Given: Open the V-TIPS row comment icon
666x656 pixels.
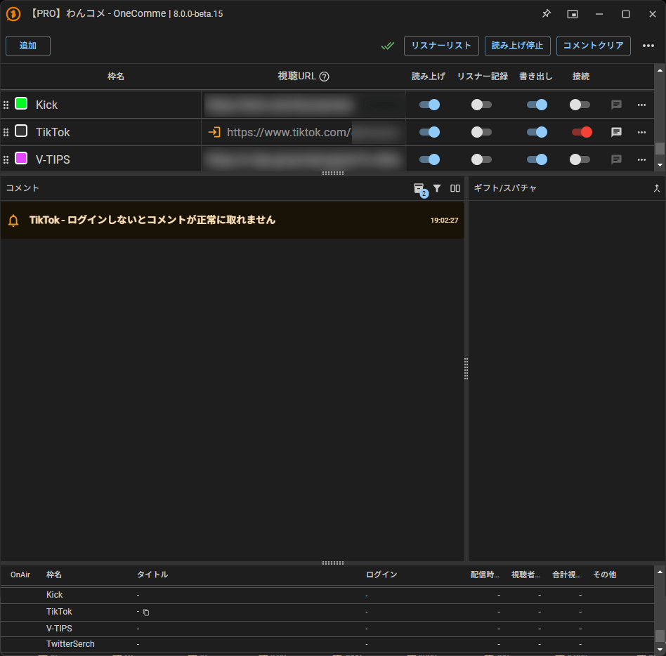Looking at the screenshot, I should tap(616, 159).
